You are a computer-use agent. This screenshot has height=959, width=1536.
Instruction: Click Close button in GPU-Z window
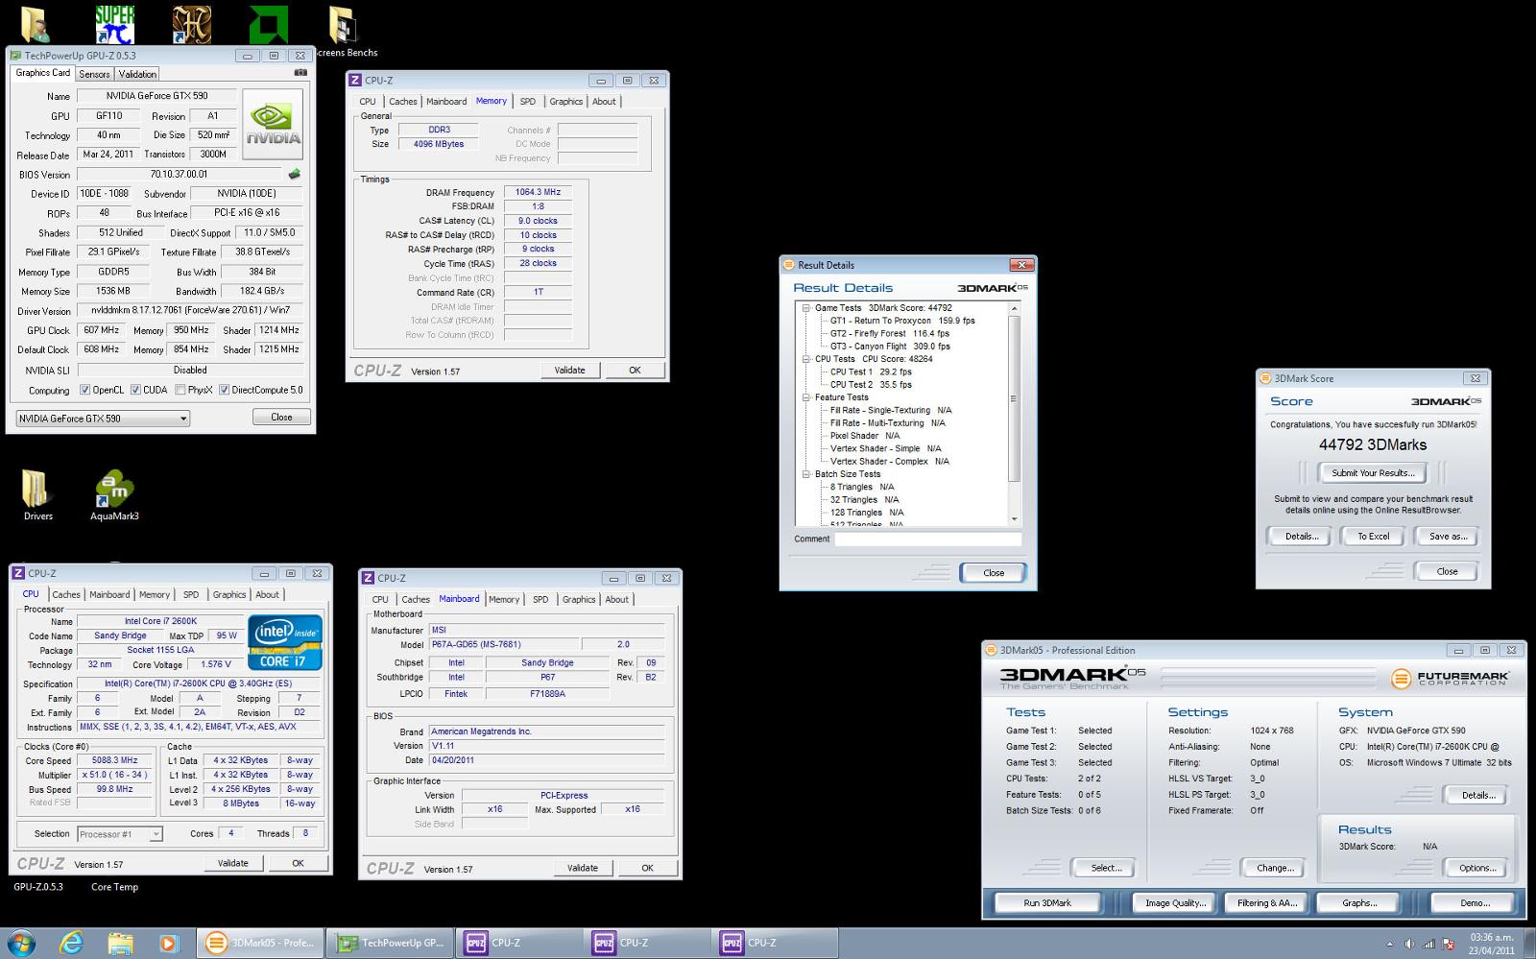[281, 418]
